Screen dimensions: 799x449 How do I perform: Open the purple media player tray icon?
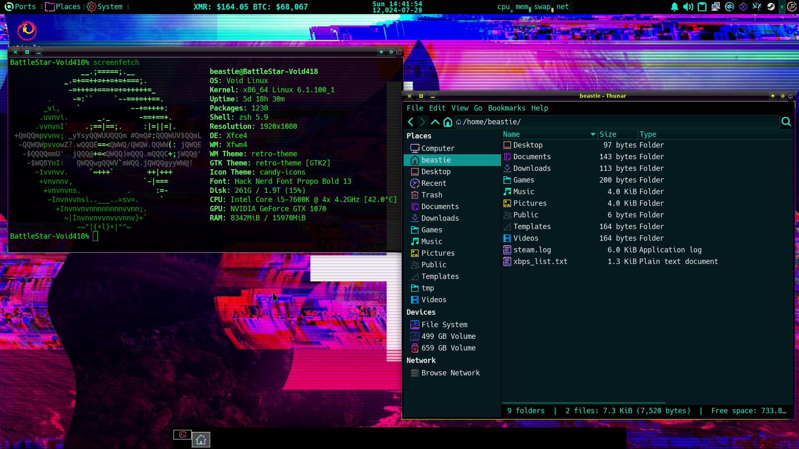pos(743,7)
